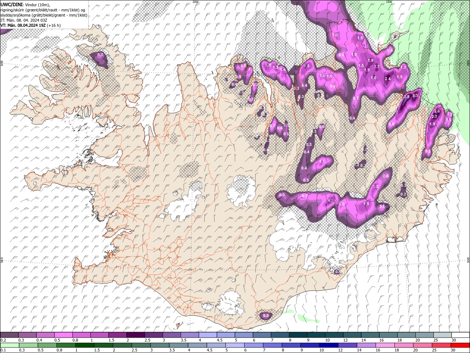Viewport: 470px width, 353px height.
Task: Click the lavender snow swatch labeled 4
Action: coord(208,335)
